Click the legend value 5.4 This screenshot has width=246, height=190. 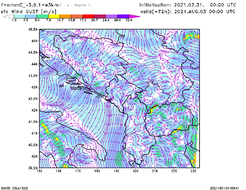click(x=37, y=20)
